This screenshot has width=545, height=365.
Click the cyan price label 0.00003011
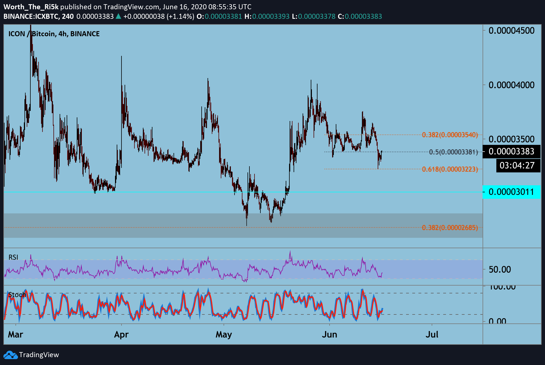[x=511, y=192]
